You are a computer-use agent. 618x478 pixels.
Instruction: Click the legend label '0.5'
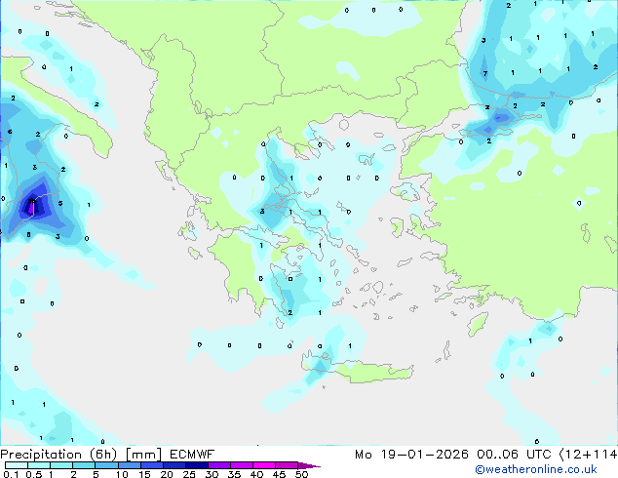point(34,474)
